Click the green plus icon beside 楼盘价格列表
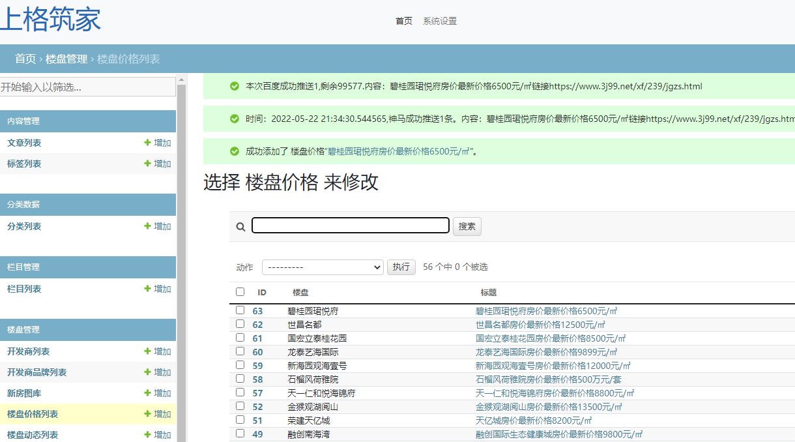The width and height of the screenshot is (795, 442). click(x=148, y=414)
